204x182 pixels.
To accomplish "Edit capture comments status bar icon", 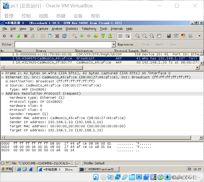I will 8,163.
